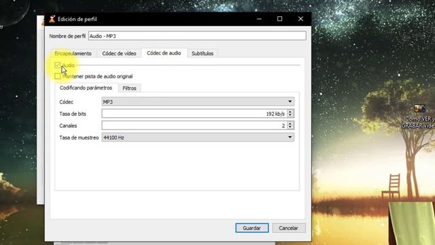
Task: Maximize the Edición de perfil window
Action: pos(279,19)
